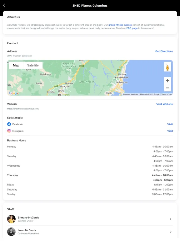Click the Map data ©2023 Google text
180x241 pixels.
[x=150, y=94]
